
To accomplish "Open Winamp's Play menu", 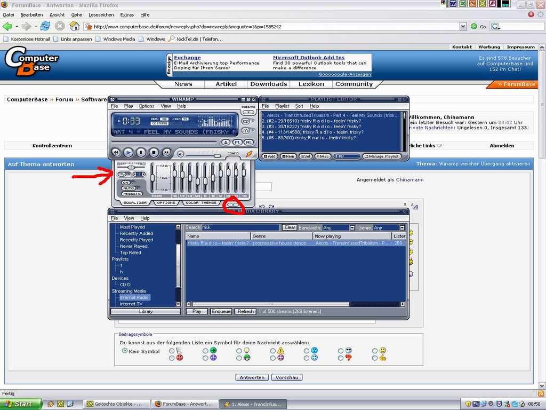I will tap(129, 106).
